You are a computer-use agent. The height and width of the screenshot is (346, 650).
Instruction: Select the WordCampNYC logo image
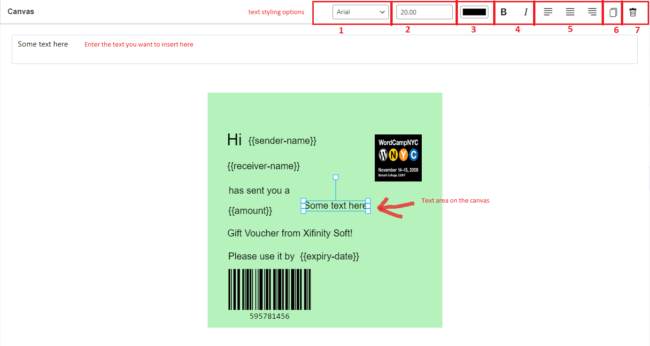tap(398, 158)
